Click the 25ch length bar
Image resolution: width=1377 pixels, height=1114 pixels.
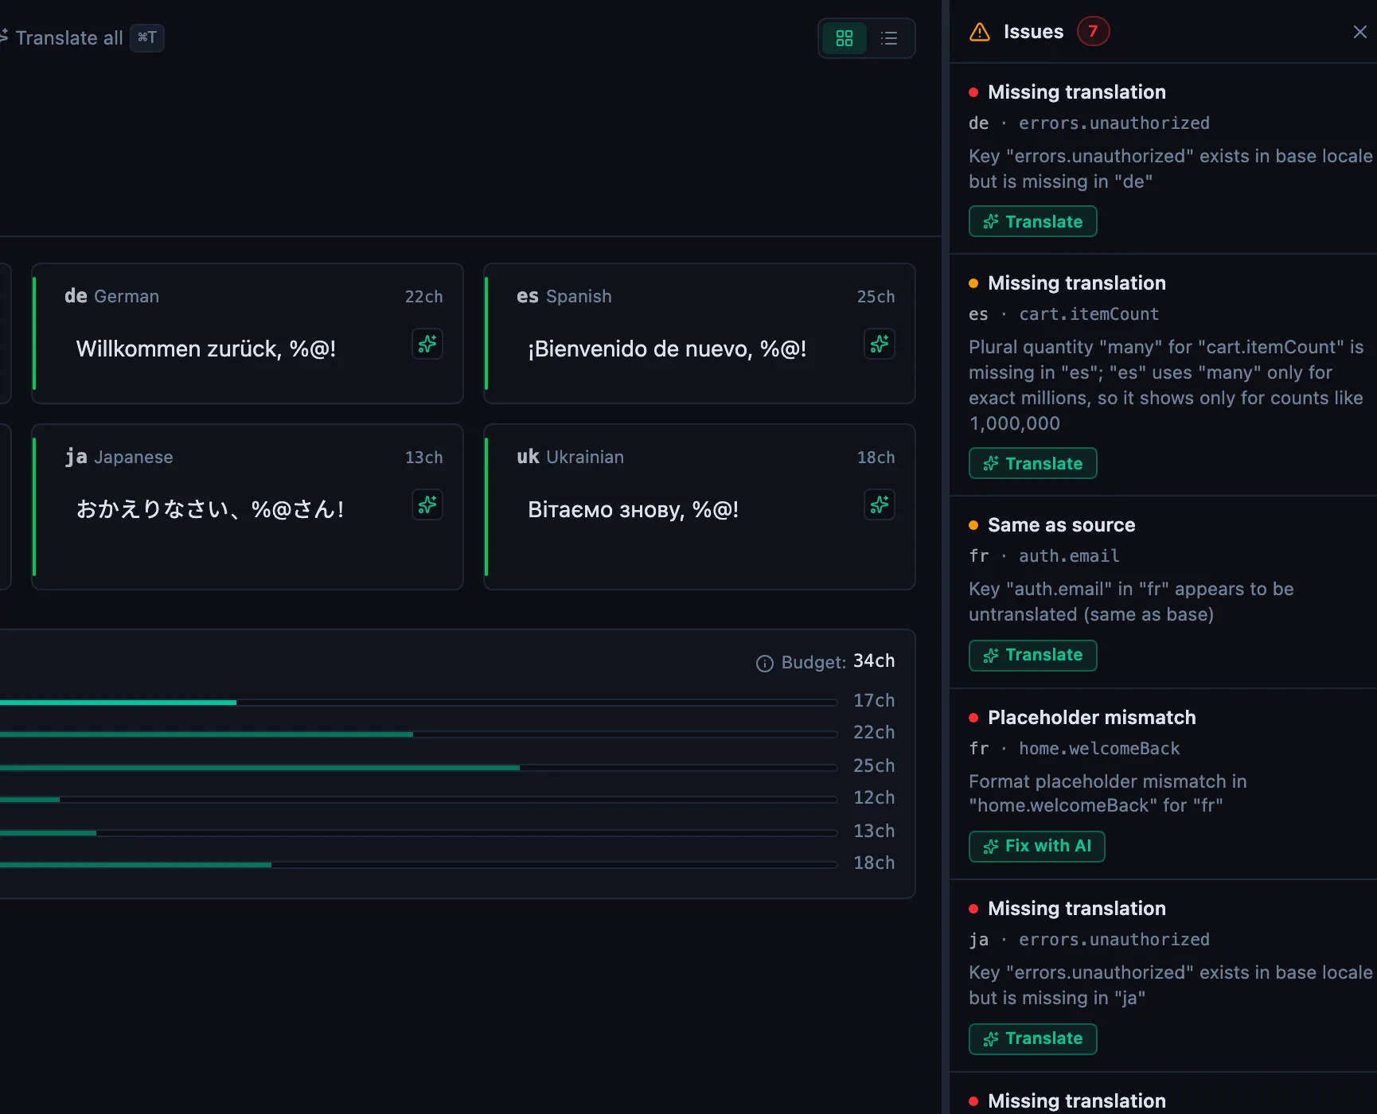coord(419,768)
